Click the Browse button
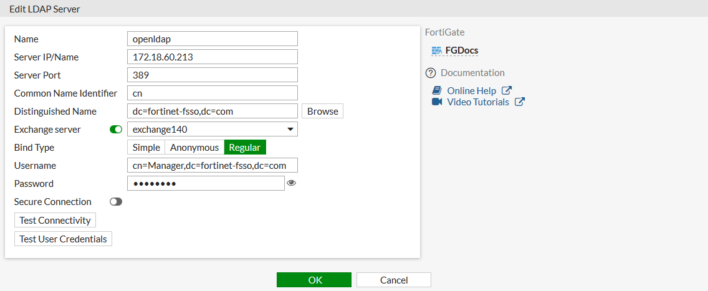Screen dimensions: 708x291 click(x=323, y=112)
